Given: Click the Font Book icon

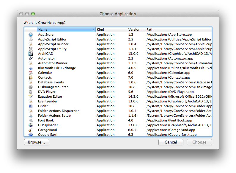Looking at the screenshot, I should pos(31,120).
